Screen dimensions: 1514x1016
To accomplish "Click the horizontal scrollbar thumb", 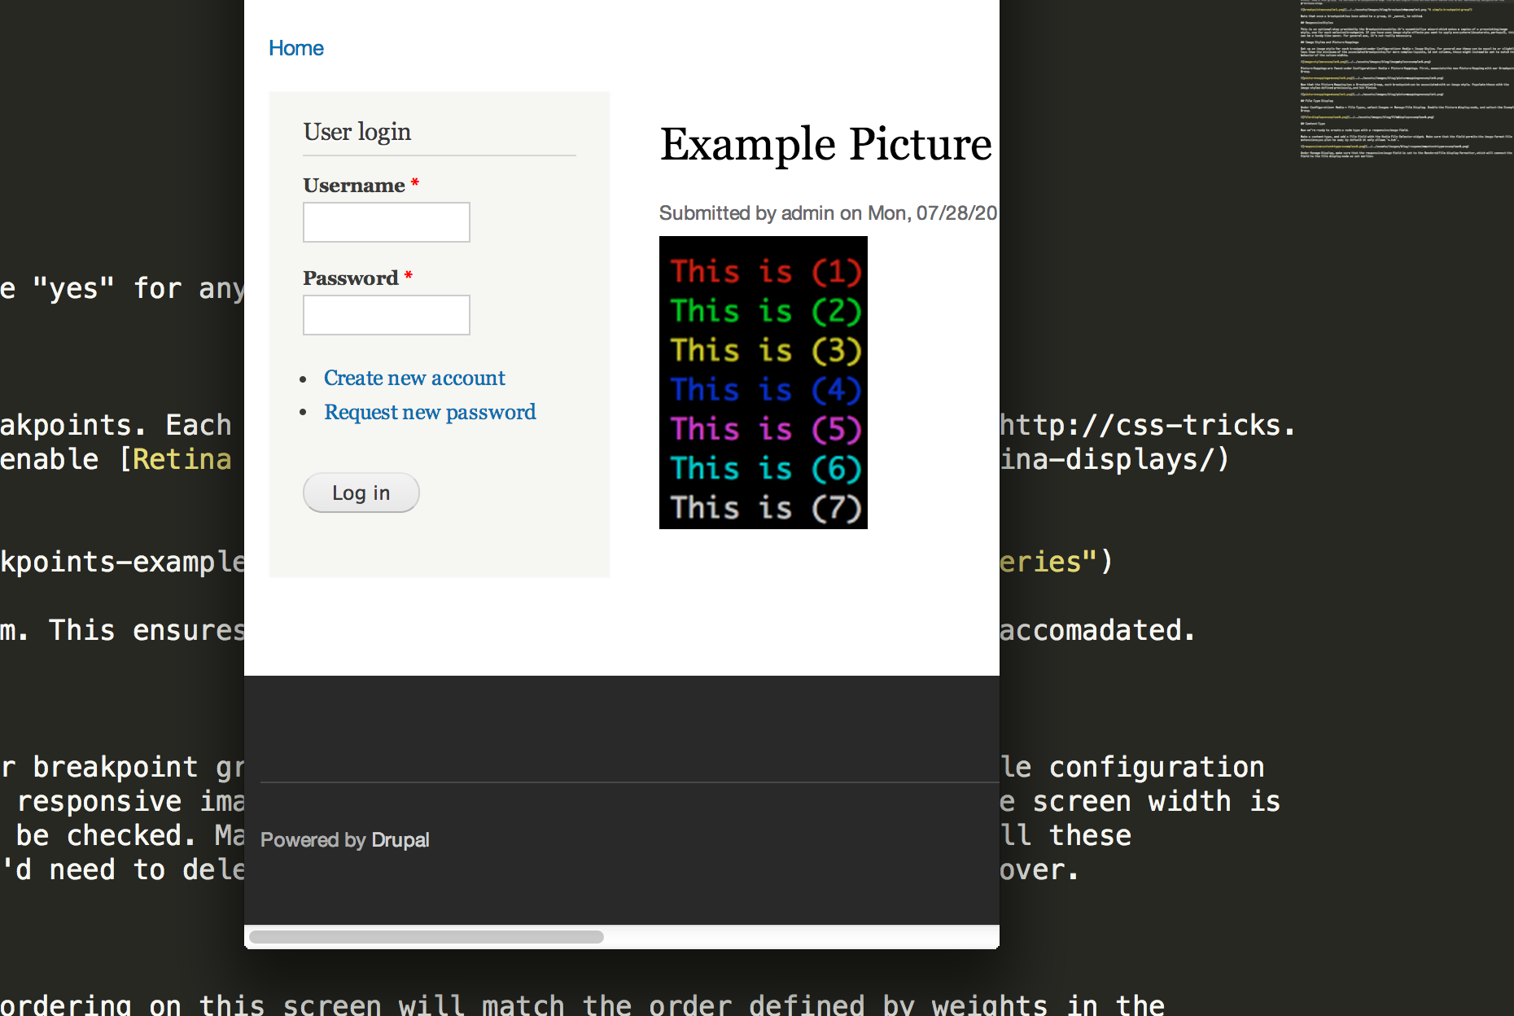I will pyautogui.click(x=427, y=937).
